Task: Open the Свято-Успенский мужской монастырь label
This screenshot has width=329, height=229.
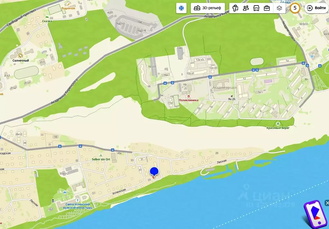Action: point(75,206)
